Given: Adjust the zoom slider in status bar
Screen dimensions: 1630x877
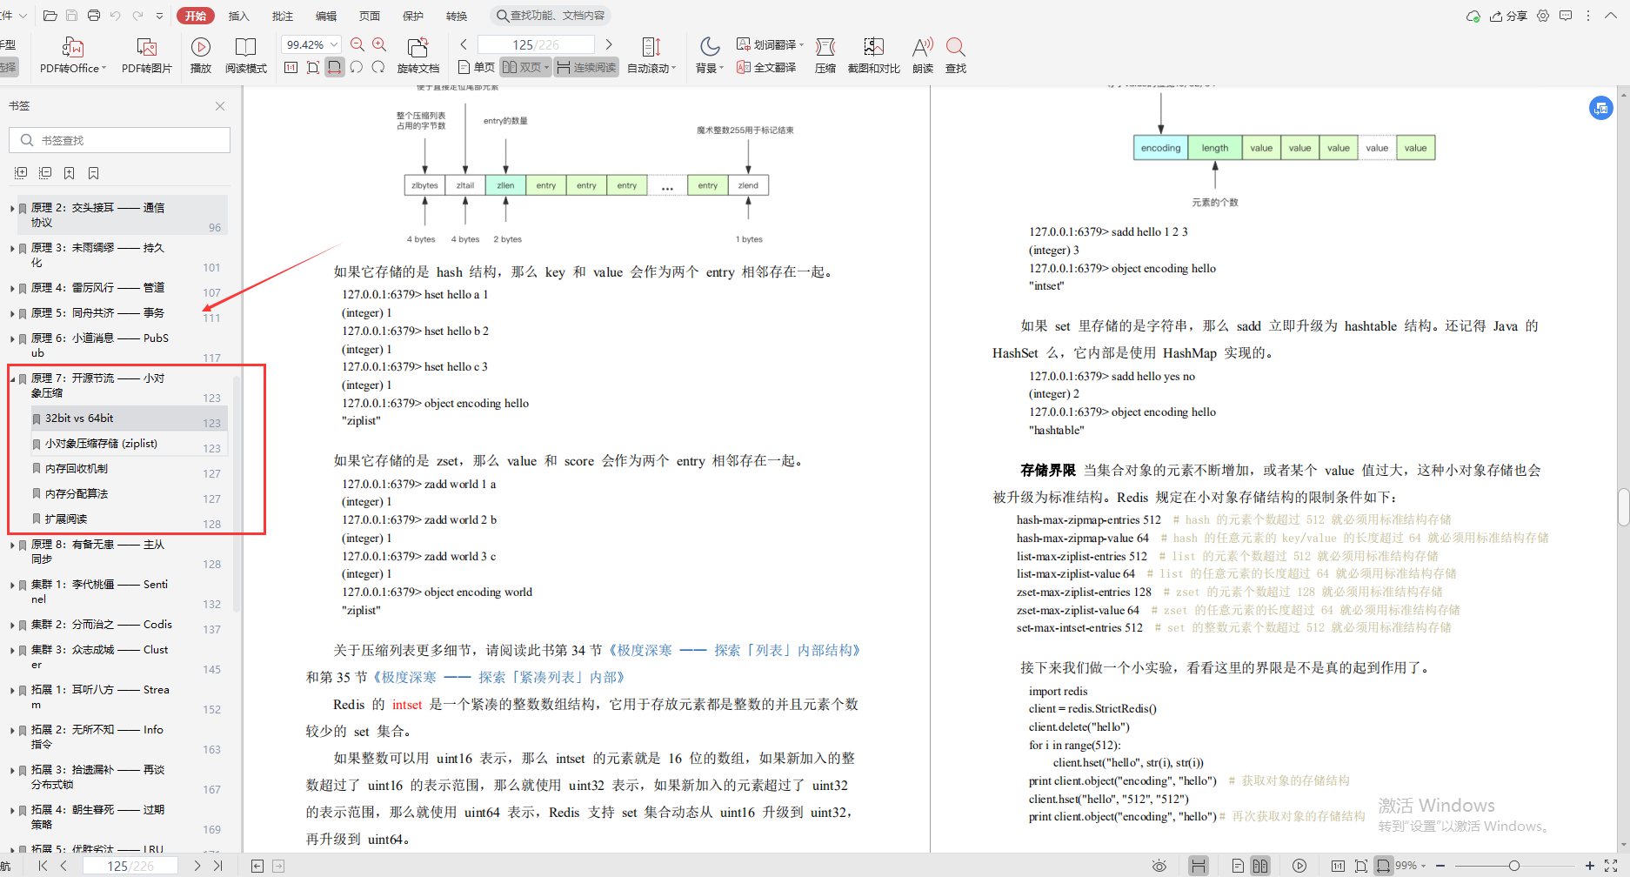Looking at the screenshot, I should coord(1514,866).
